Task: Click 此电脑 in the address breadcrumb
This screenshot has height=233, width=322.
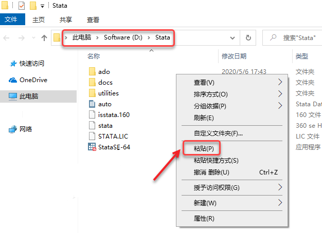Action: (x=81, y=37)
